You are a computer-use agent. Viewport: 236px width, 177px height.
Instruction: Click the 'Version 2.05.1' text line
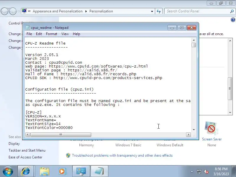[42, 55]
